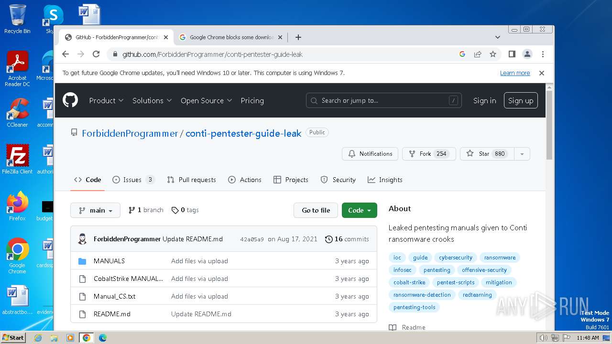Open Chrome side panel icon

coord(512,54)
